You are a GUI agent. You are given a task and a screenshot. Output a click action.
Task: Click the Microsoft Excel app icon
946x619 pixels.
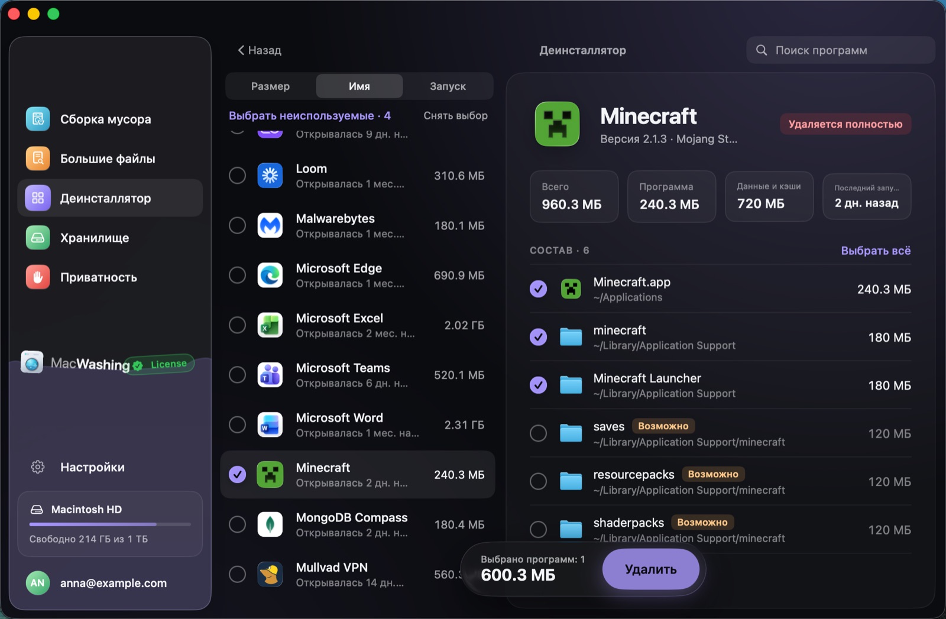(x=270, y=325)
